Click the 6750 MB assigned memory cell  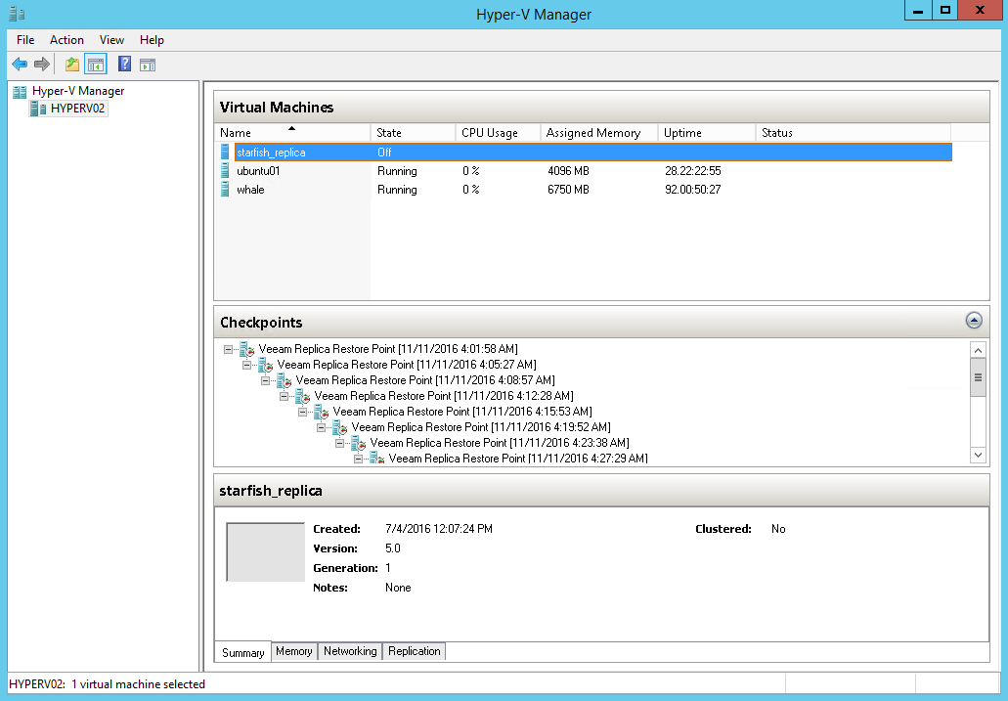[568, 190]
